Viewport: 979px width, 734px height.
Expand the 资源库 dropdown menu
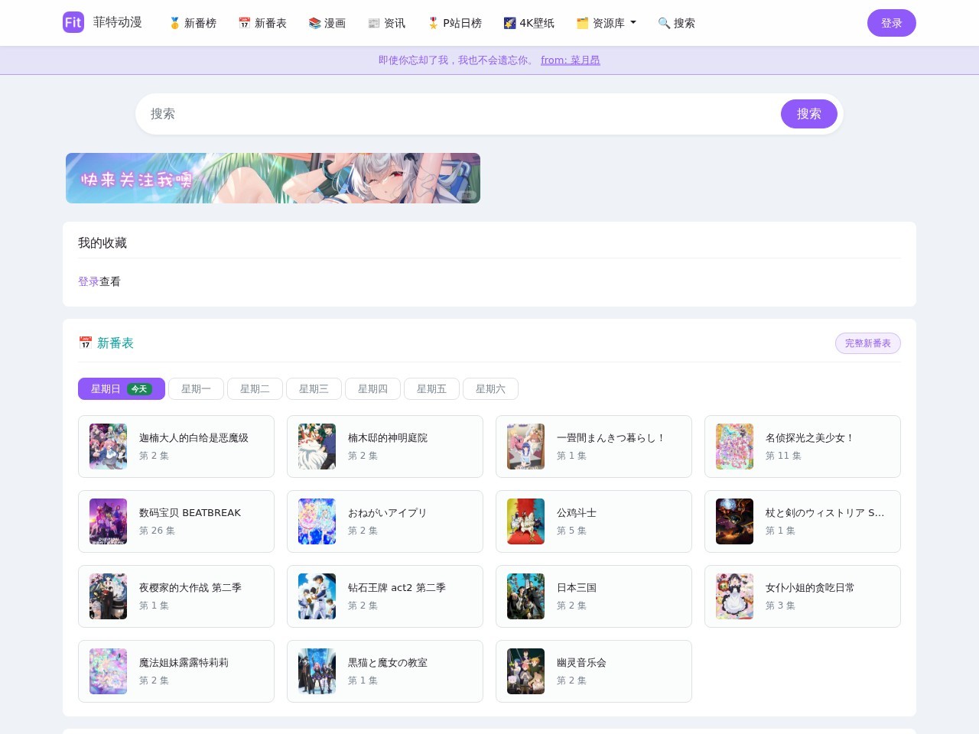click(607, 23)
